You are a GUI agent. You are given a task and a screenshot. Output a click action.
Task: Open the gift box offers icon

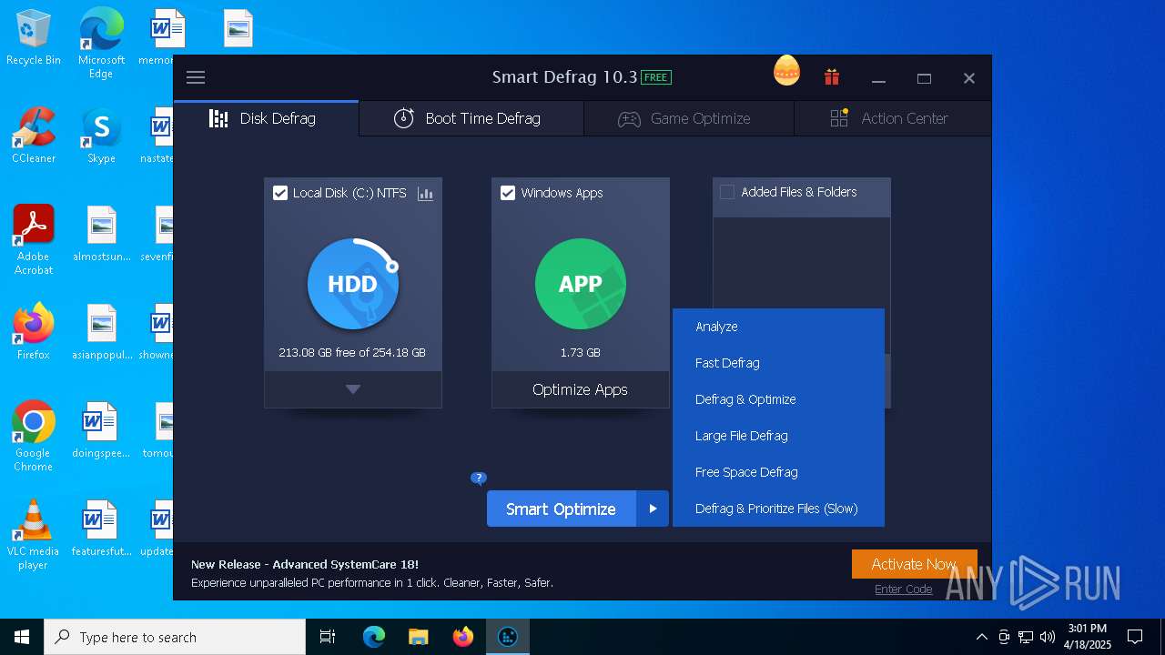pos(832,77)
